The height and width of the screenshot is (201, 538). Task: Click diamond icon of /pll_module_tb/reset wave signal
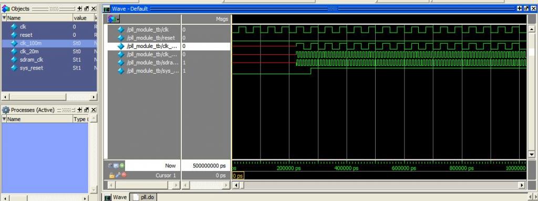click(x=121, y=38)
